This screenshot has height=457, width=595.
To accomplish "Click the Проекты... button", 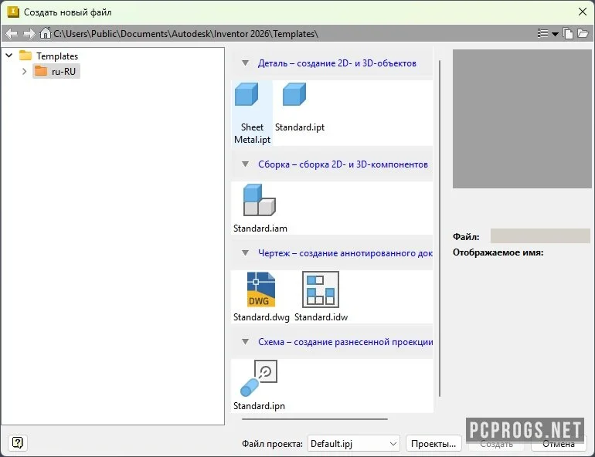I will (x=433, y=443).
